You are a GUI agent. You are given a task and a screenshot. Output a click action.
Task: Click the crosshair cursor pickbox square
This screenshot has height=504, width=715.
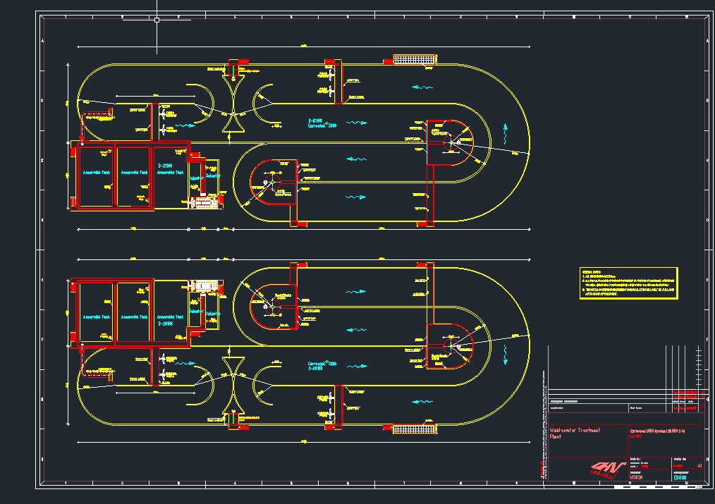tap(157, 20)
